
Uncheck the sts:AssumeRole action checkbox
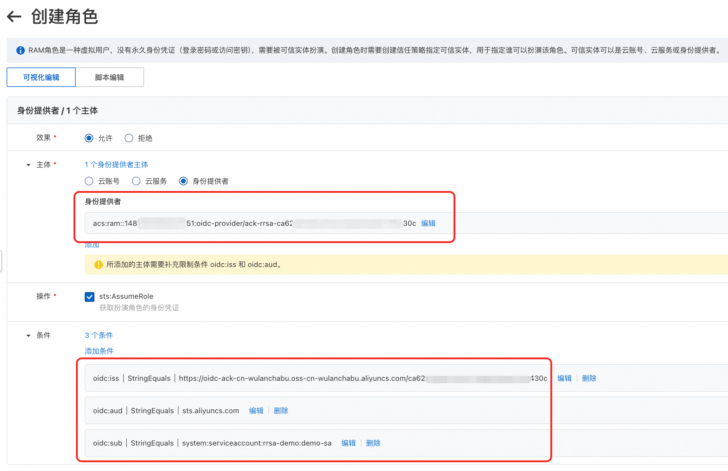pyautogui.click(x=90, y=297)
